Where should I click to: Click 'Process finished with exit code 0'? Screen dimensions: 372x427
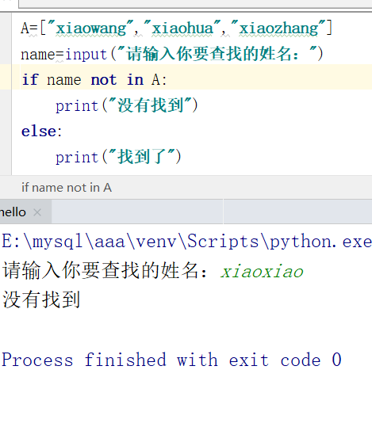click(171, 360)
